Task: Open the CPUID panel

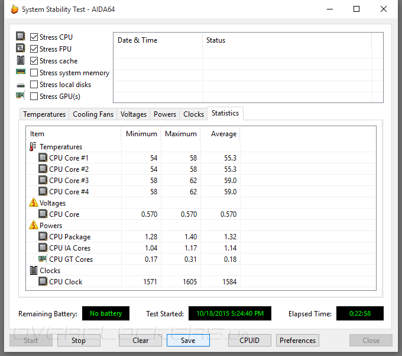Action: click(x=249, y=341)
